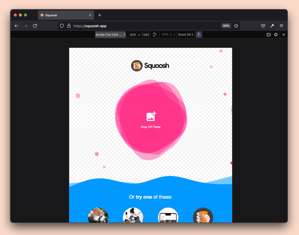
Task: Open the responsive design settings gear
Action: [x=276, y=35]
